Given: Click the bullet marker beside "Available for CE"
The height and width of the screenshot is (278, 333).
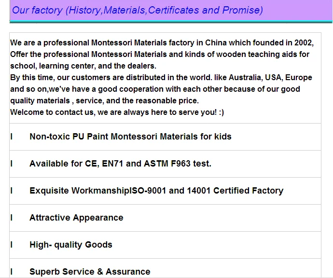Looking at the screenshot, I should (12, 164).
